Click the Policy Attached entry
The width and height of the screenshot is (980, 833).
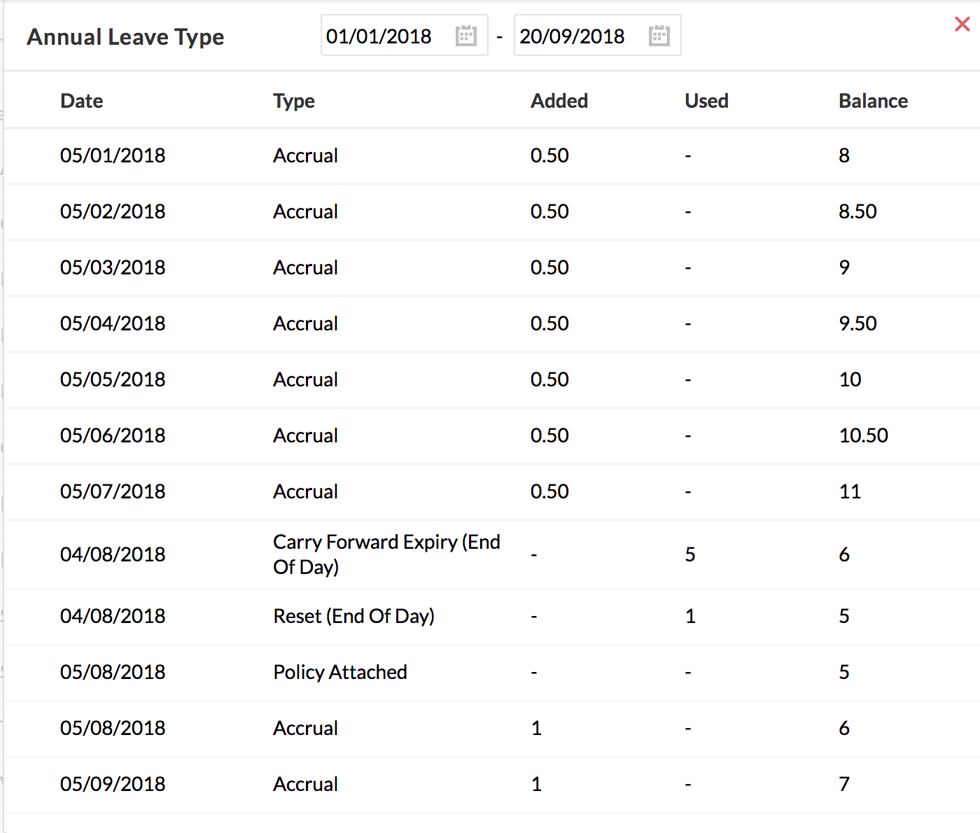(340, 672)
